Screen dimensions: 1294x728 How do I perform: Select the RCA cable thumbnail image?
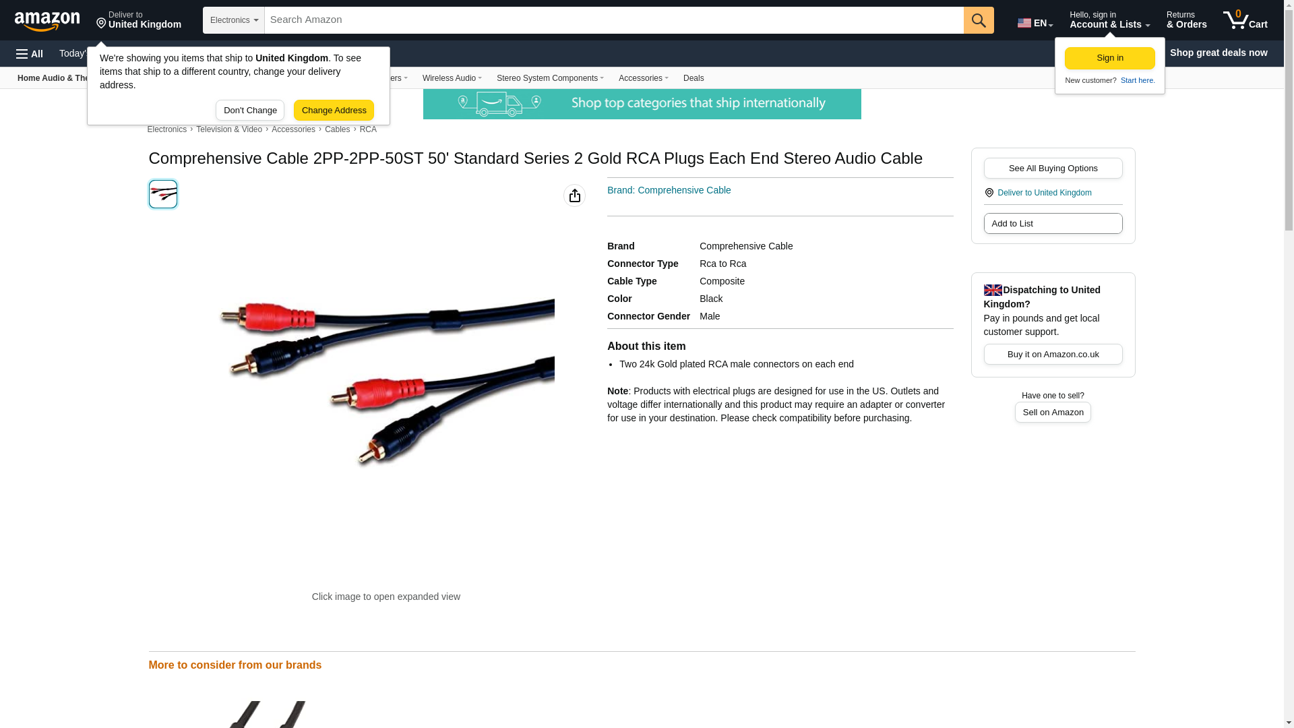click(163, 194)
